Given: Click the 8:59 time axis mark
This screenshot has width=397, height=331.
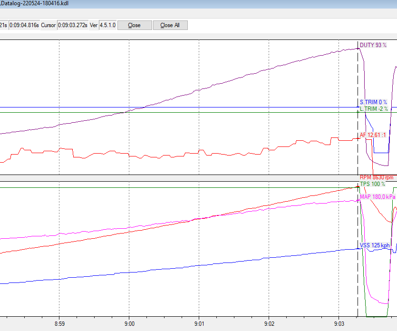Looking at the screenshot, I should point(59,323).
